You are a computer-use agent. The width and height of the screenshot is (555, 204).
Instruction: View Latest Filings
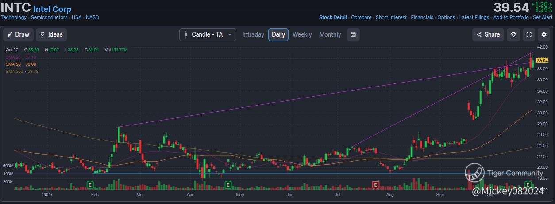point(474,17)
